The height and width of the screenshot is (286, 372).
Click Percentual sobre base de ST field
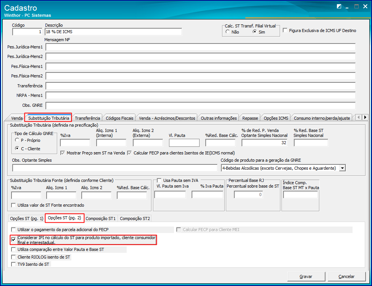(x=248, y=195)
